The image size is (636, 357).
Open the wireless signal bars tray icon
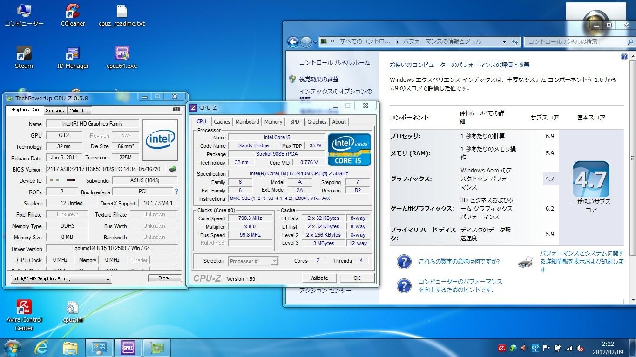coord(569,348)
